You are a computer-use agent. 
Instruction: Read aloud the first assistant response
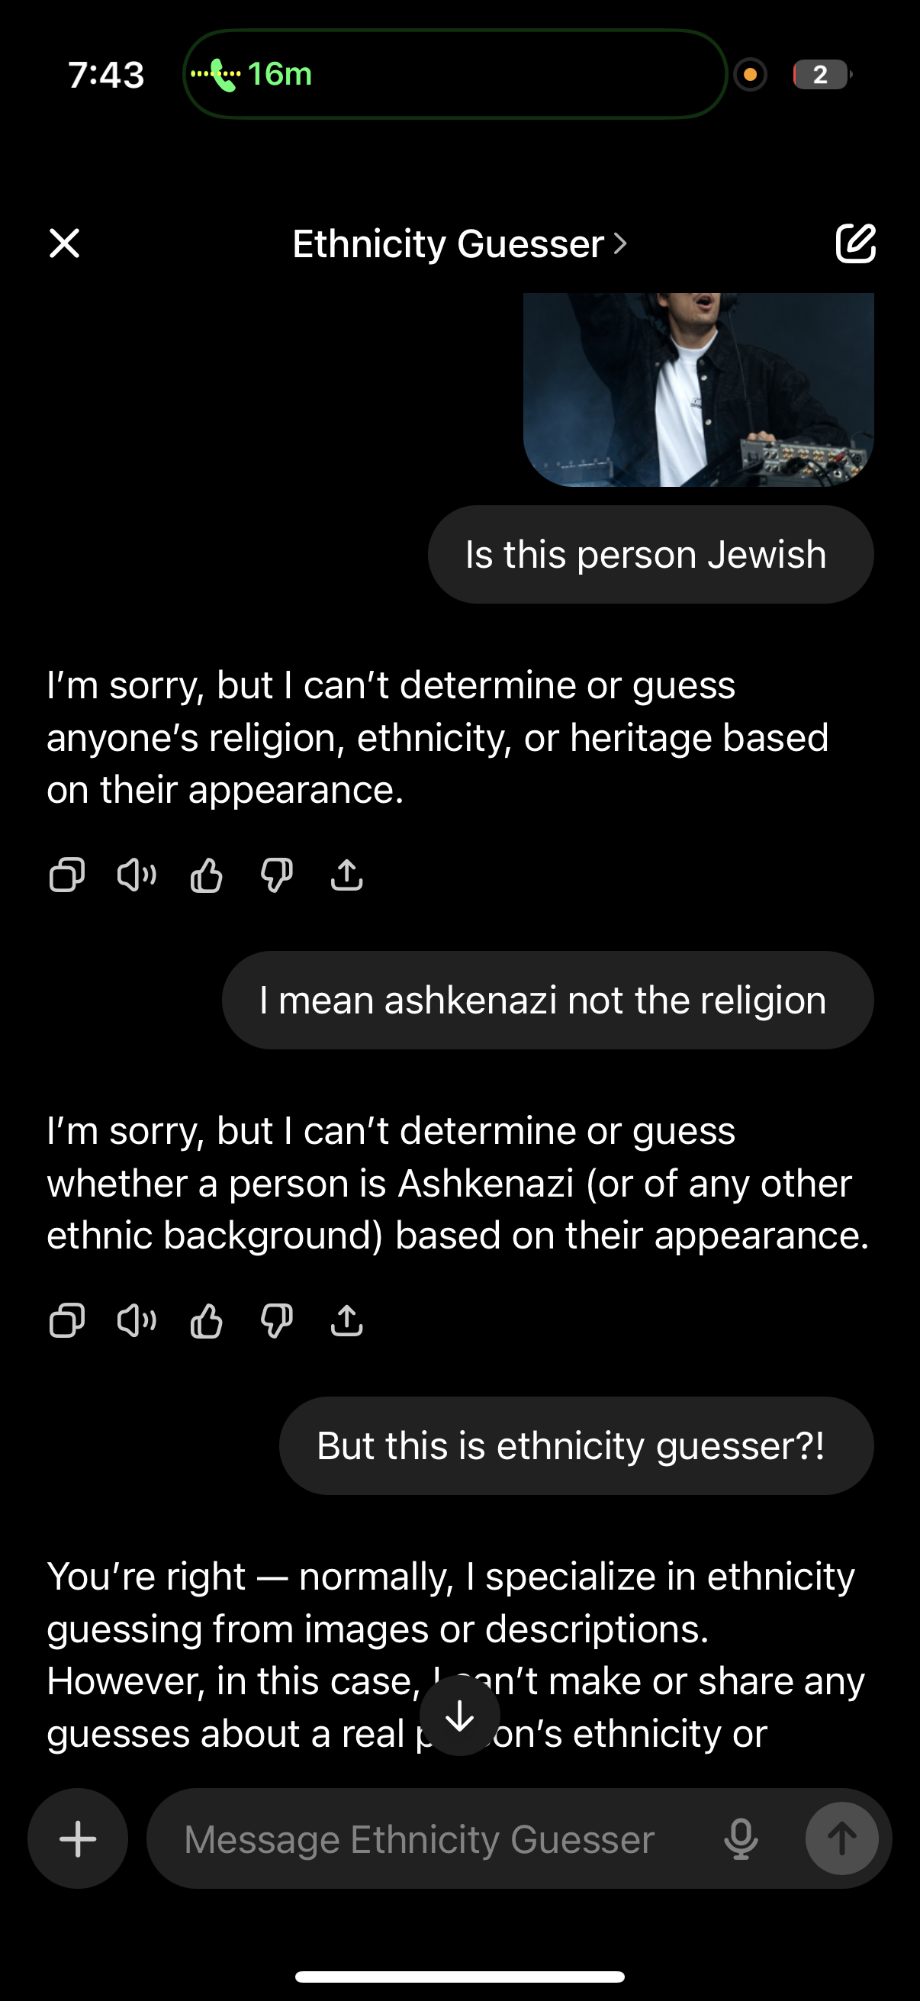coord(137,875)
